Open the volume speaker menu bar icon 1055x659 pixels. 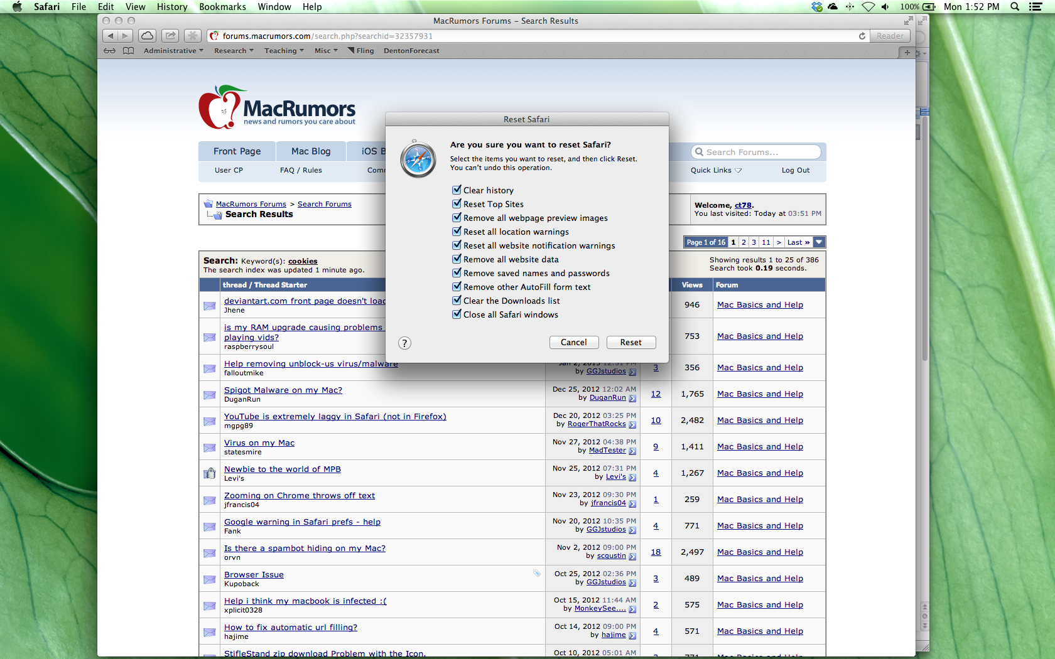[x=885, y=7]
